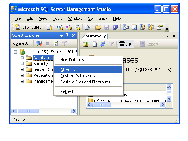
Task: Click the Filter funnel icon in Summary toolbar
Action: pyautogui.click(x=111, y=44)
